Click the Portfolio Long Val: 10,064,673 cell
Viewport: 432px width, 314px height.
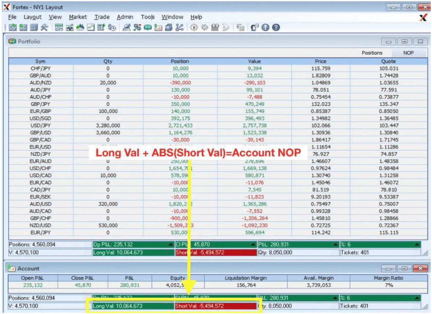tap(133, 252)
